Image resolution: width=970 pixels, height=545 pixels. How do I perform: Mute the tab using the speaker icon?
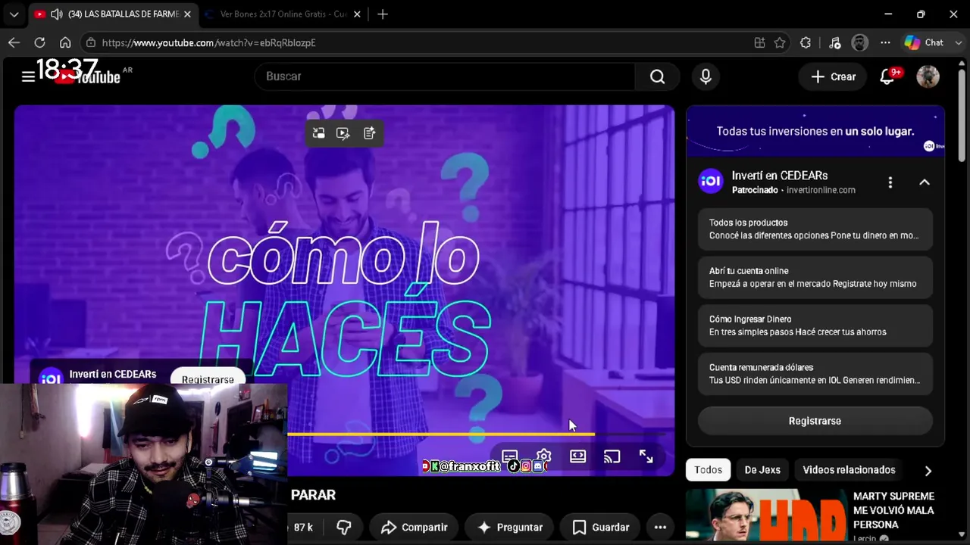56,14
